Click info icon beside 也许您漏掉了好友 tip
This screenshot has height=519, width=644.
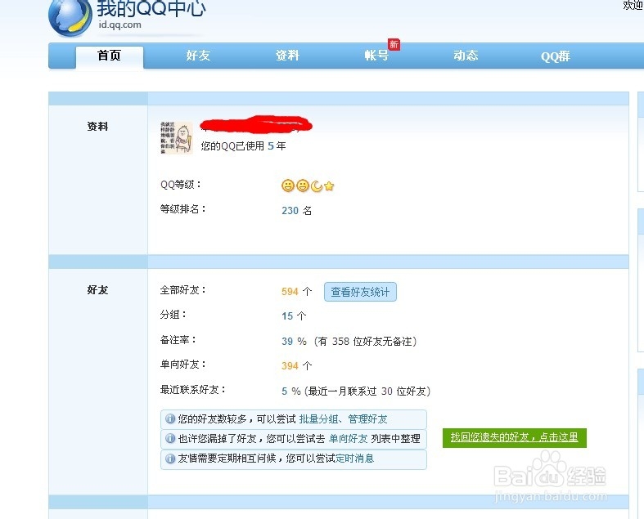click(170, 439)
